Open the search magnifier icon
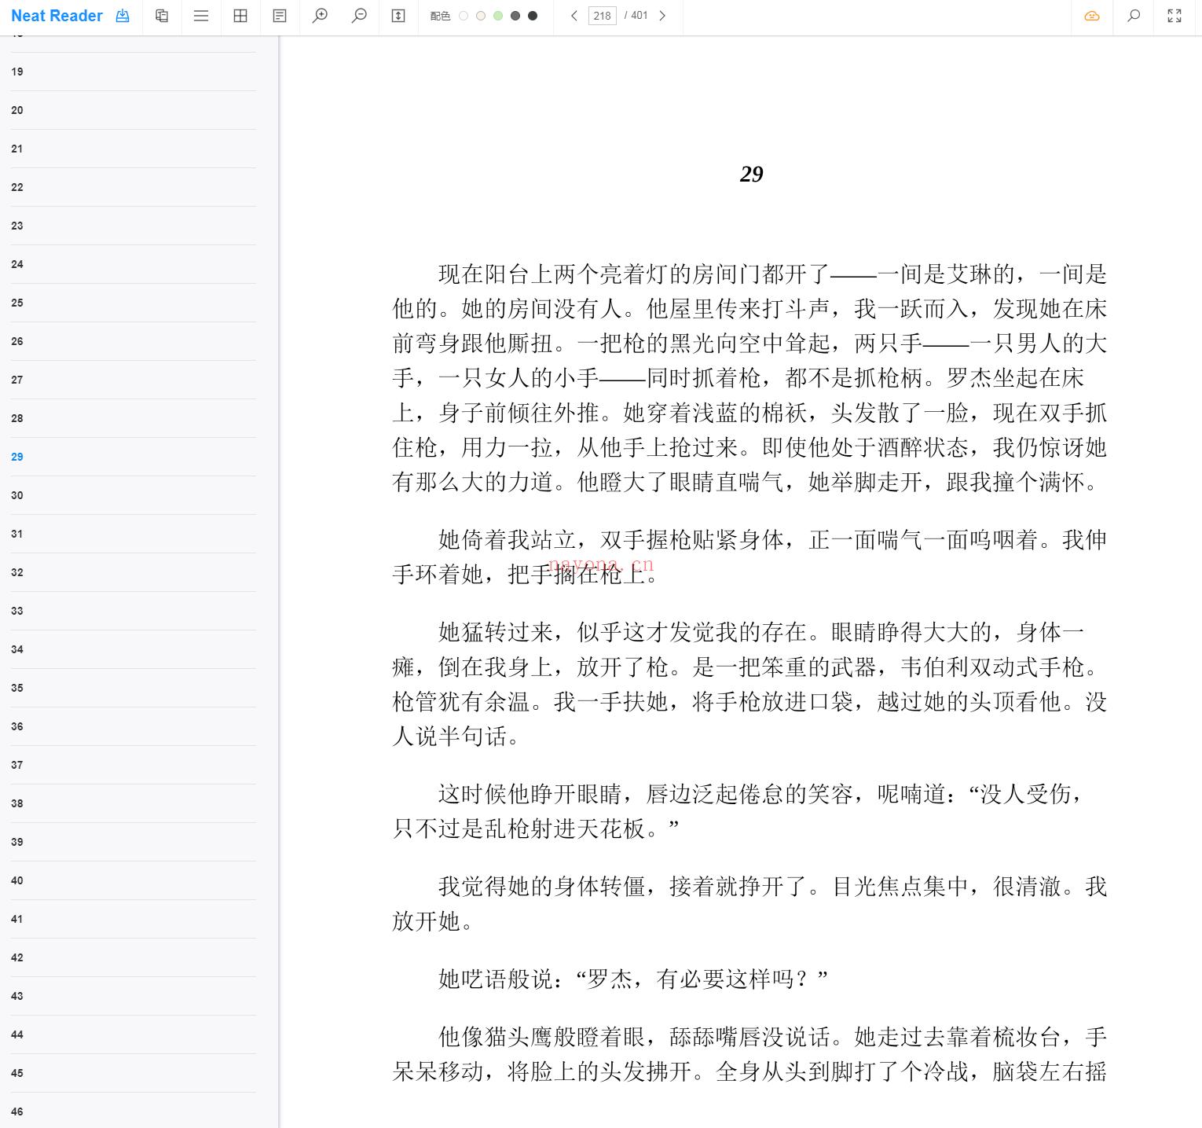Viewport: 1202px width, 1128px height. pyautogui.click(x=1134, y=16)
